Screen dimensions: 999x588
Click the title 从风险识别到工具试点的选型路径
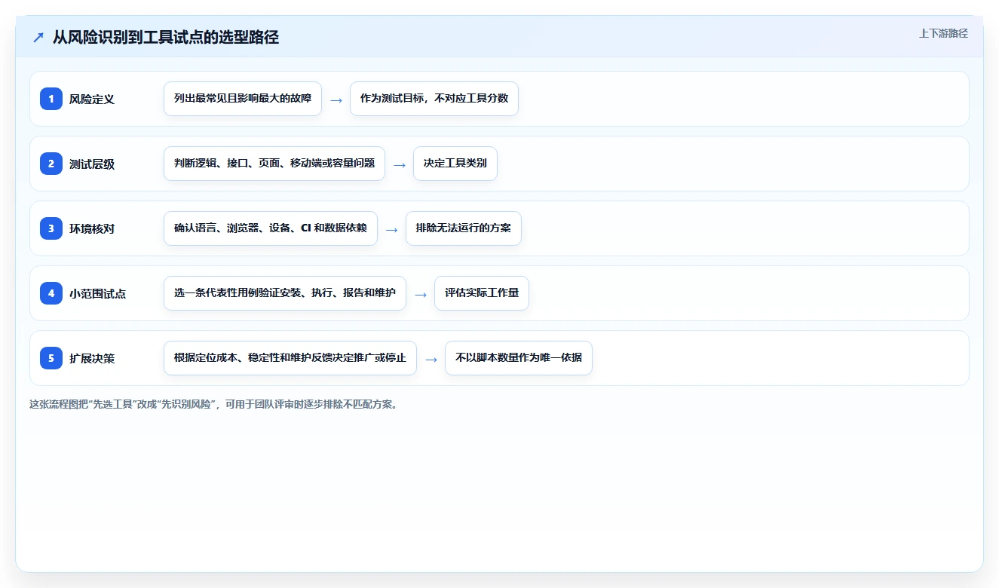coord(166,38)
